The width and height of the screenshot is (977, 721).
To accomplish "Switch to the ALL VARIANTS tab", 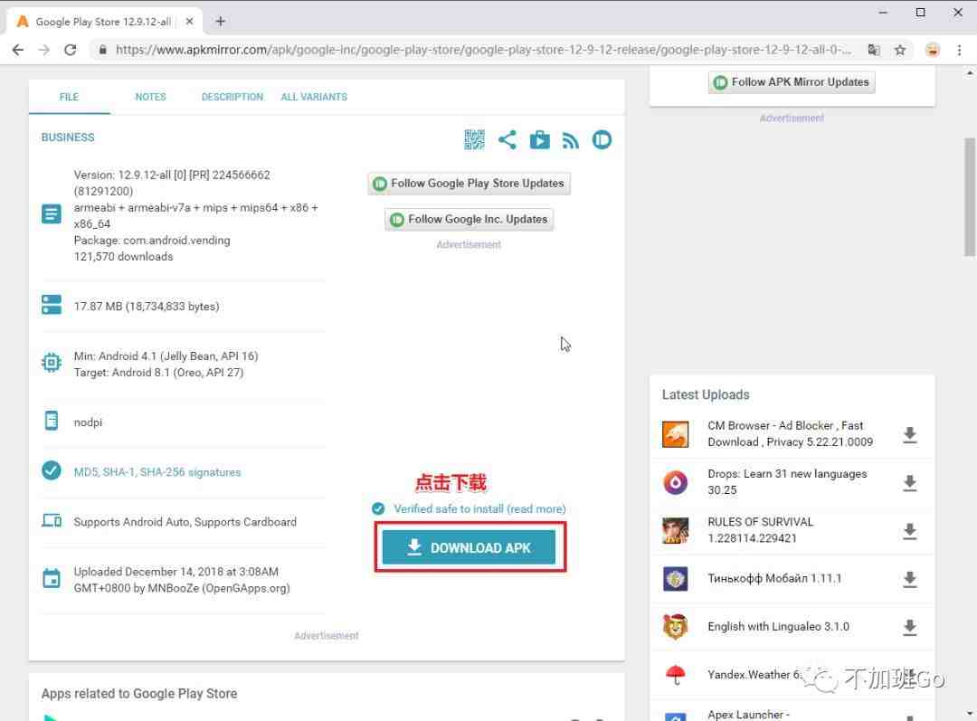I will point(314,97).
